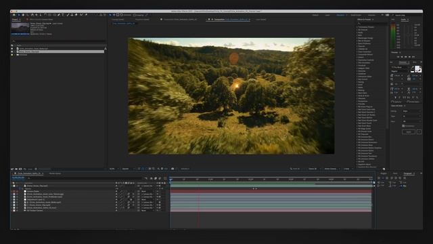Switch to the Libraries workspace

[371, 15]
